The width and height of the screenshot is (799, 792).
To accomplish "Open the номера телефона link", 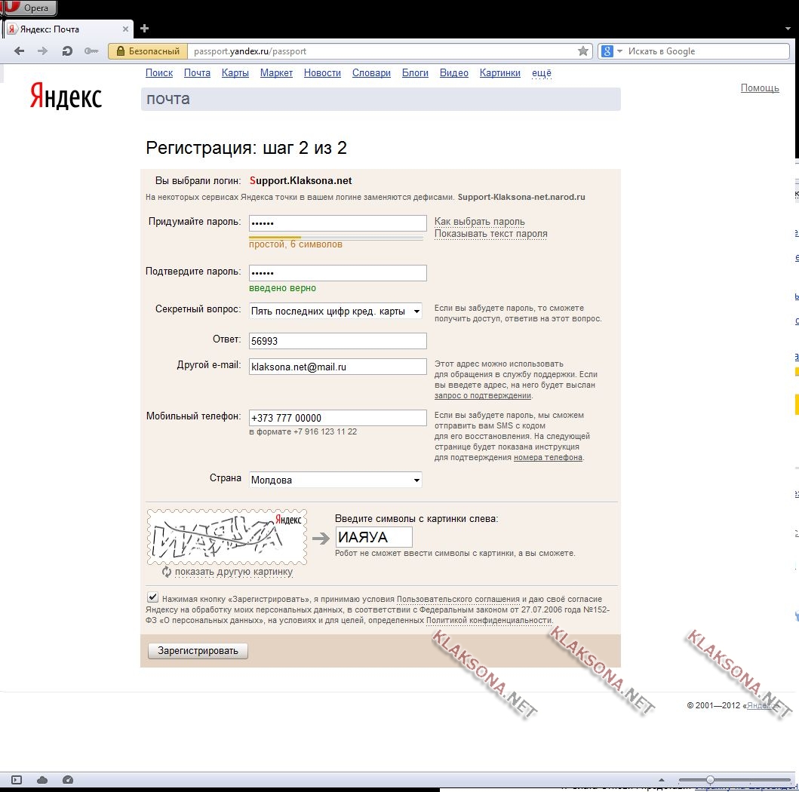I will pyautogui.click(x=548, y=457).
